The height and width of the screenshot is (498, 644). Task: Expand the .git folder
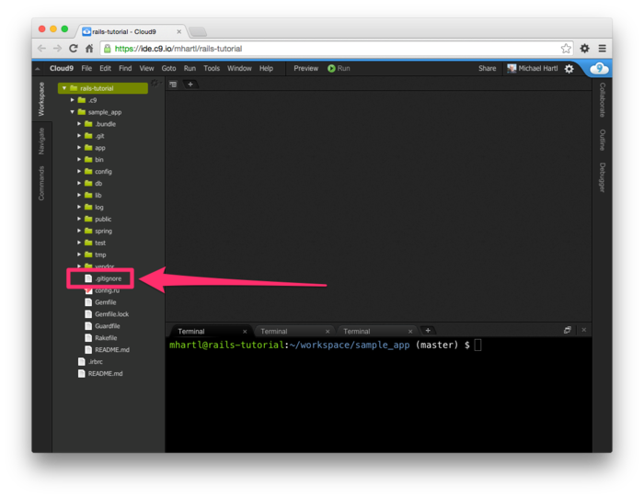(79, 136)
